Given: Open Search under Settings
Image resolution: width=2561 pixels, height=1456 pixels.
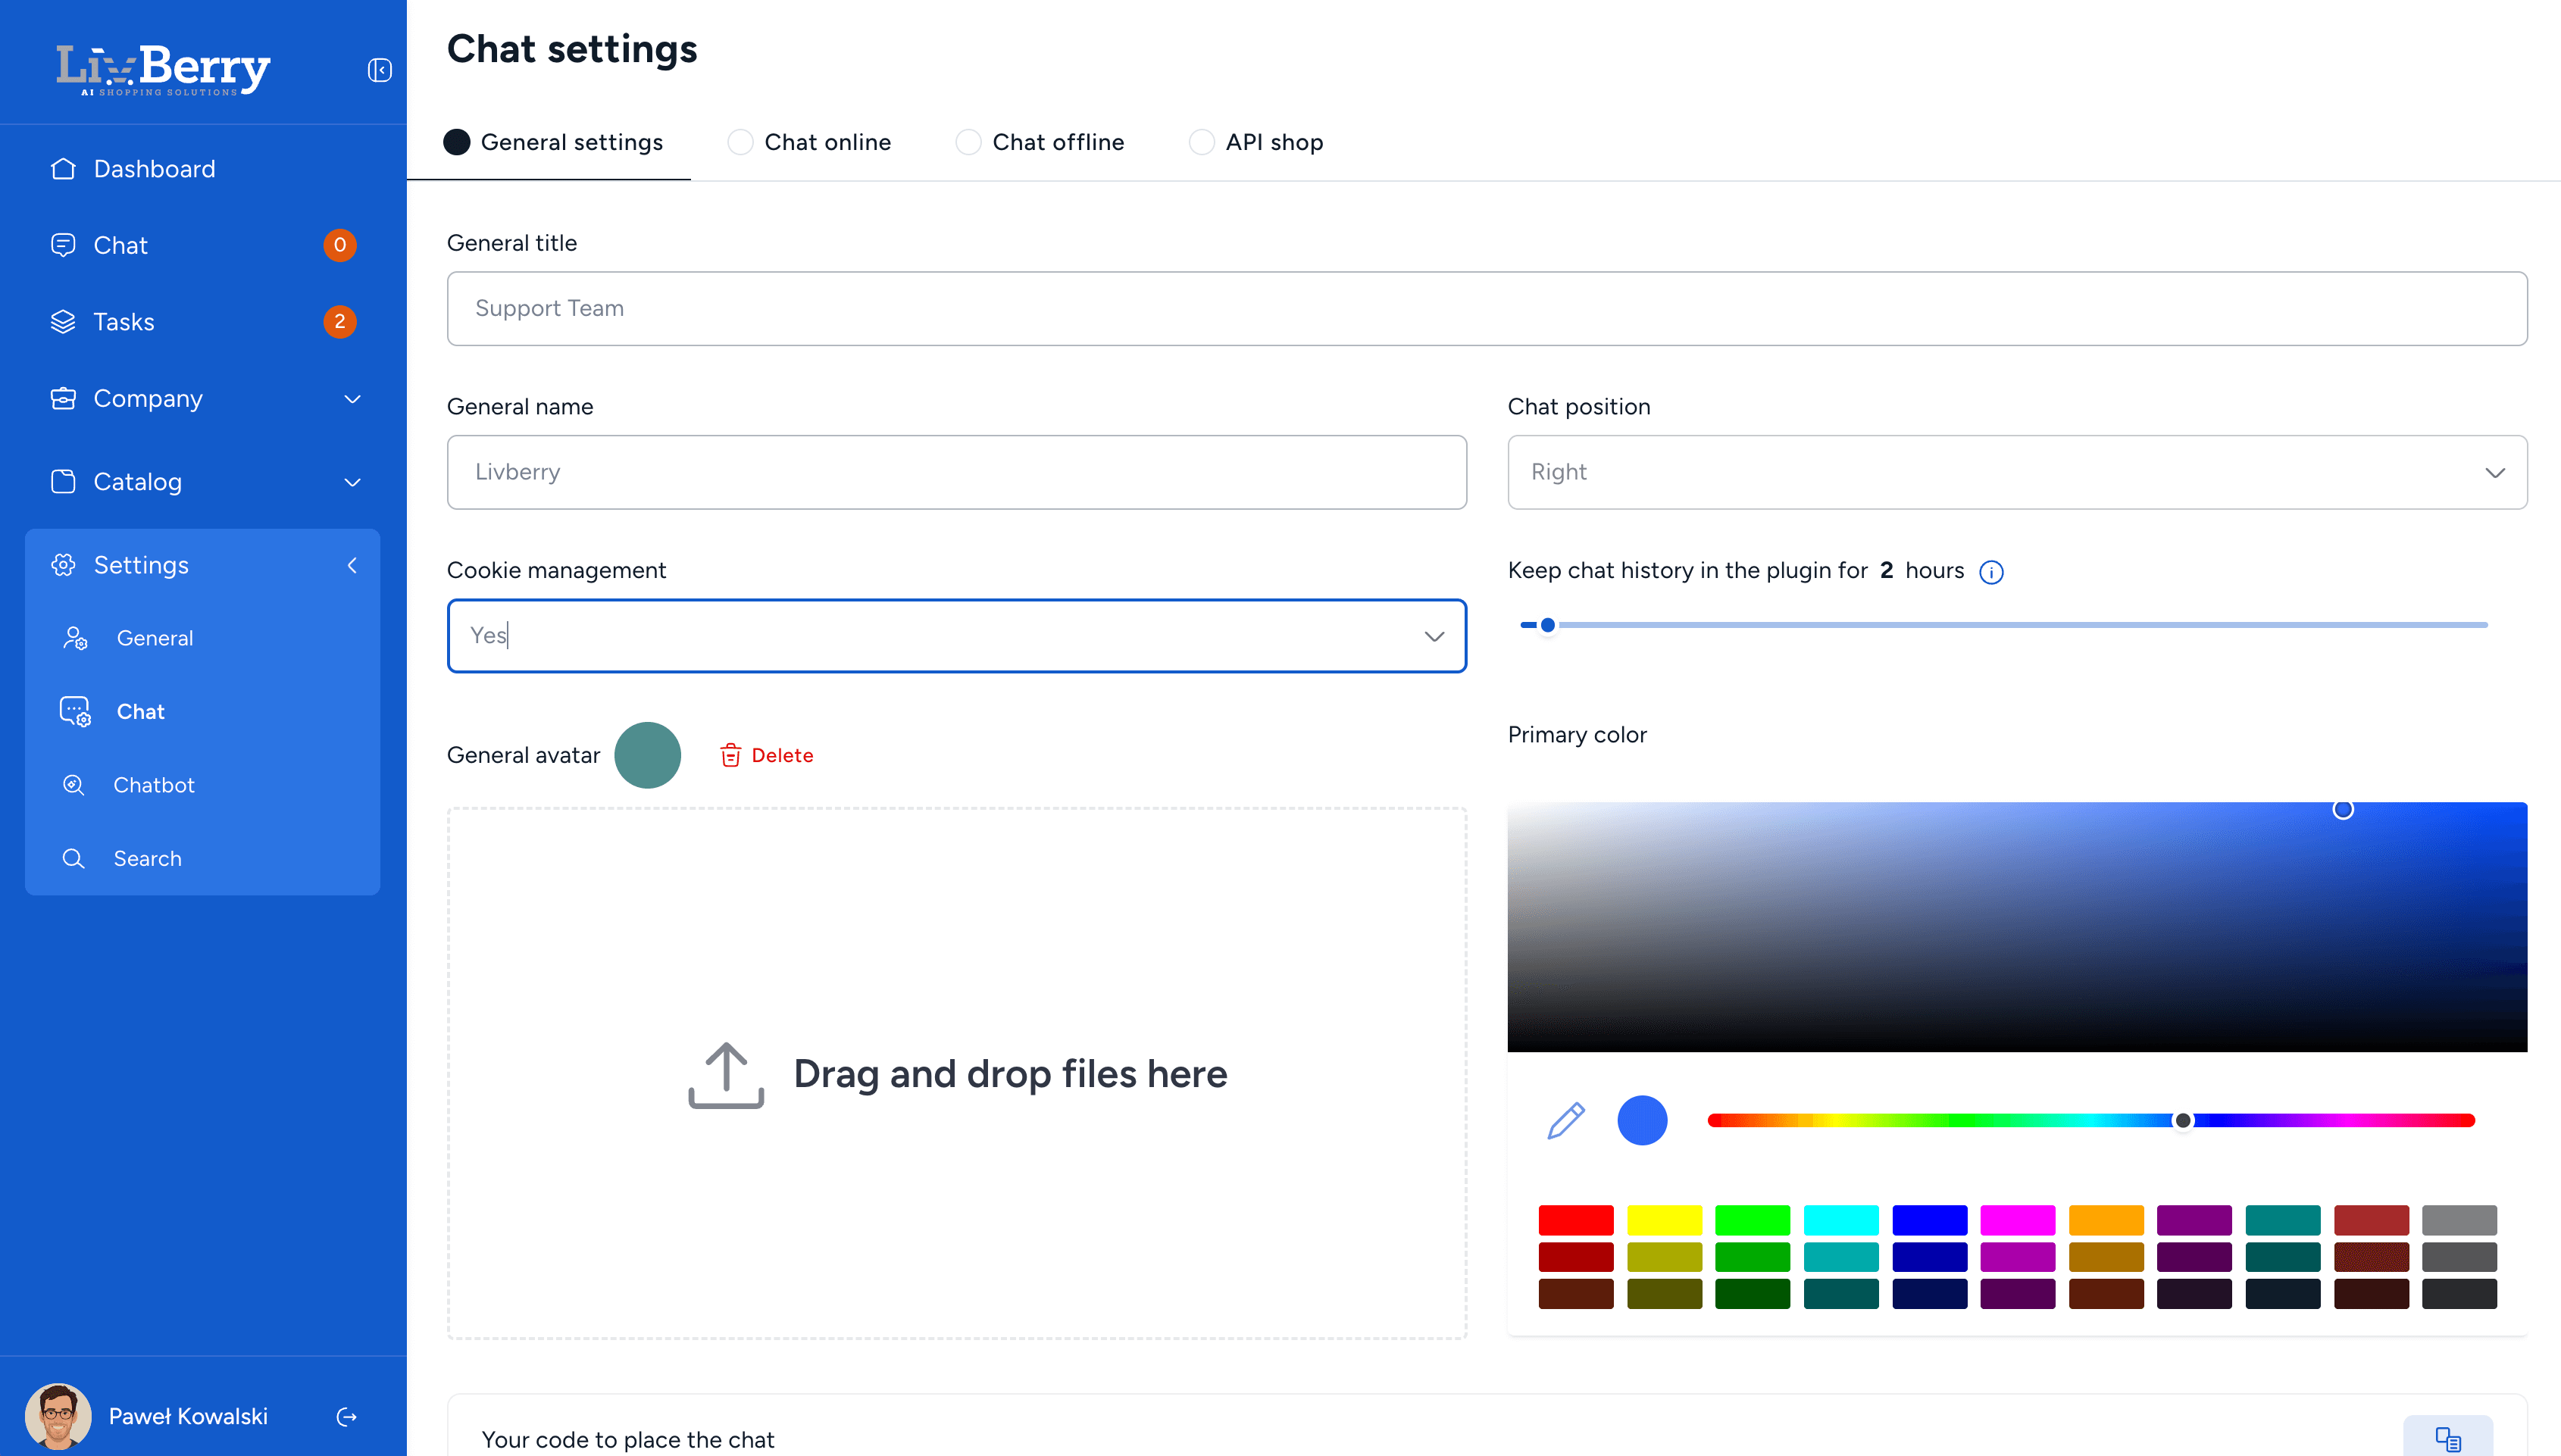Looking at the screenshot, I should (x=147, y=858).
